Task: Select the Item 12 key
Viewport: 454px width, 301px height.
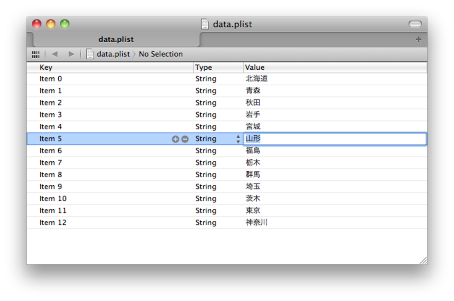Action: pyautogui.click(x=53, y=223)
